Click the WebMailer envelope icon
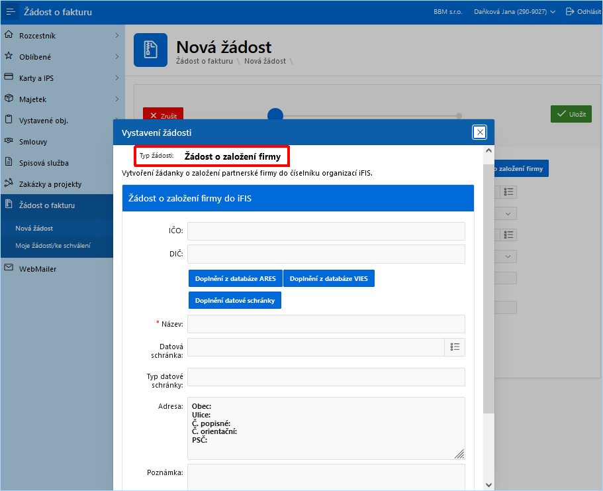Viewport: 603px width, 491px height. (x=9, y=268)
